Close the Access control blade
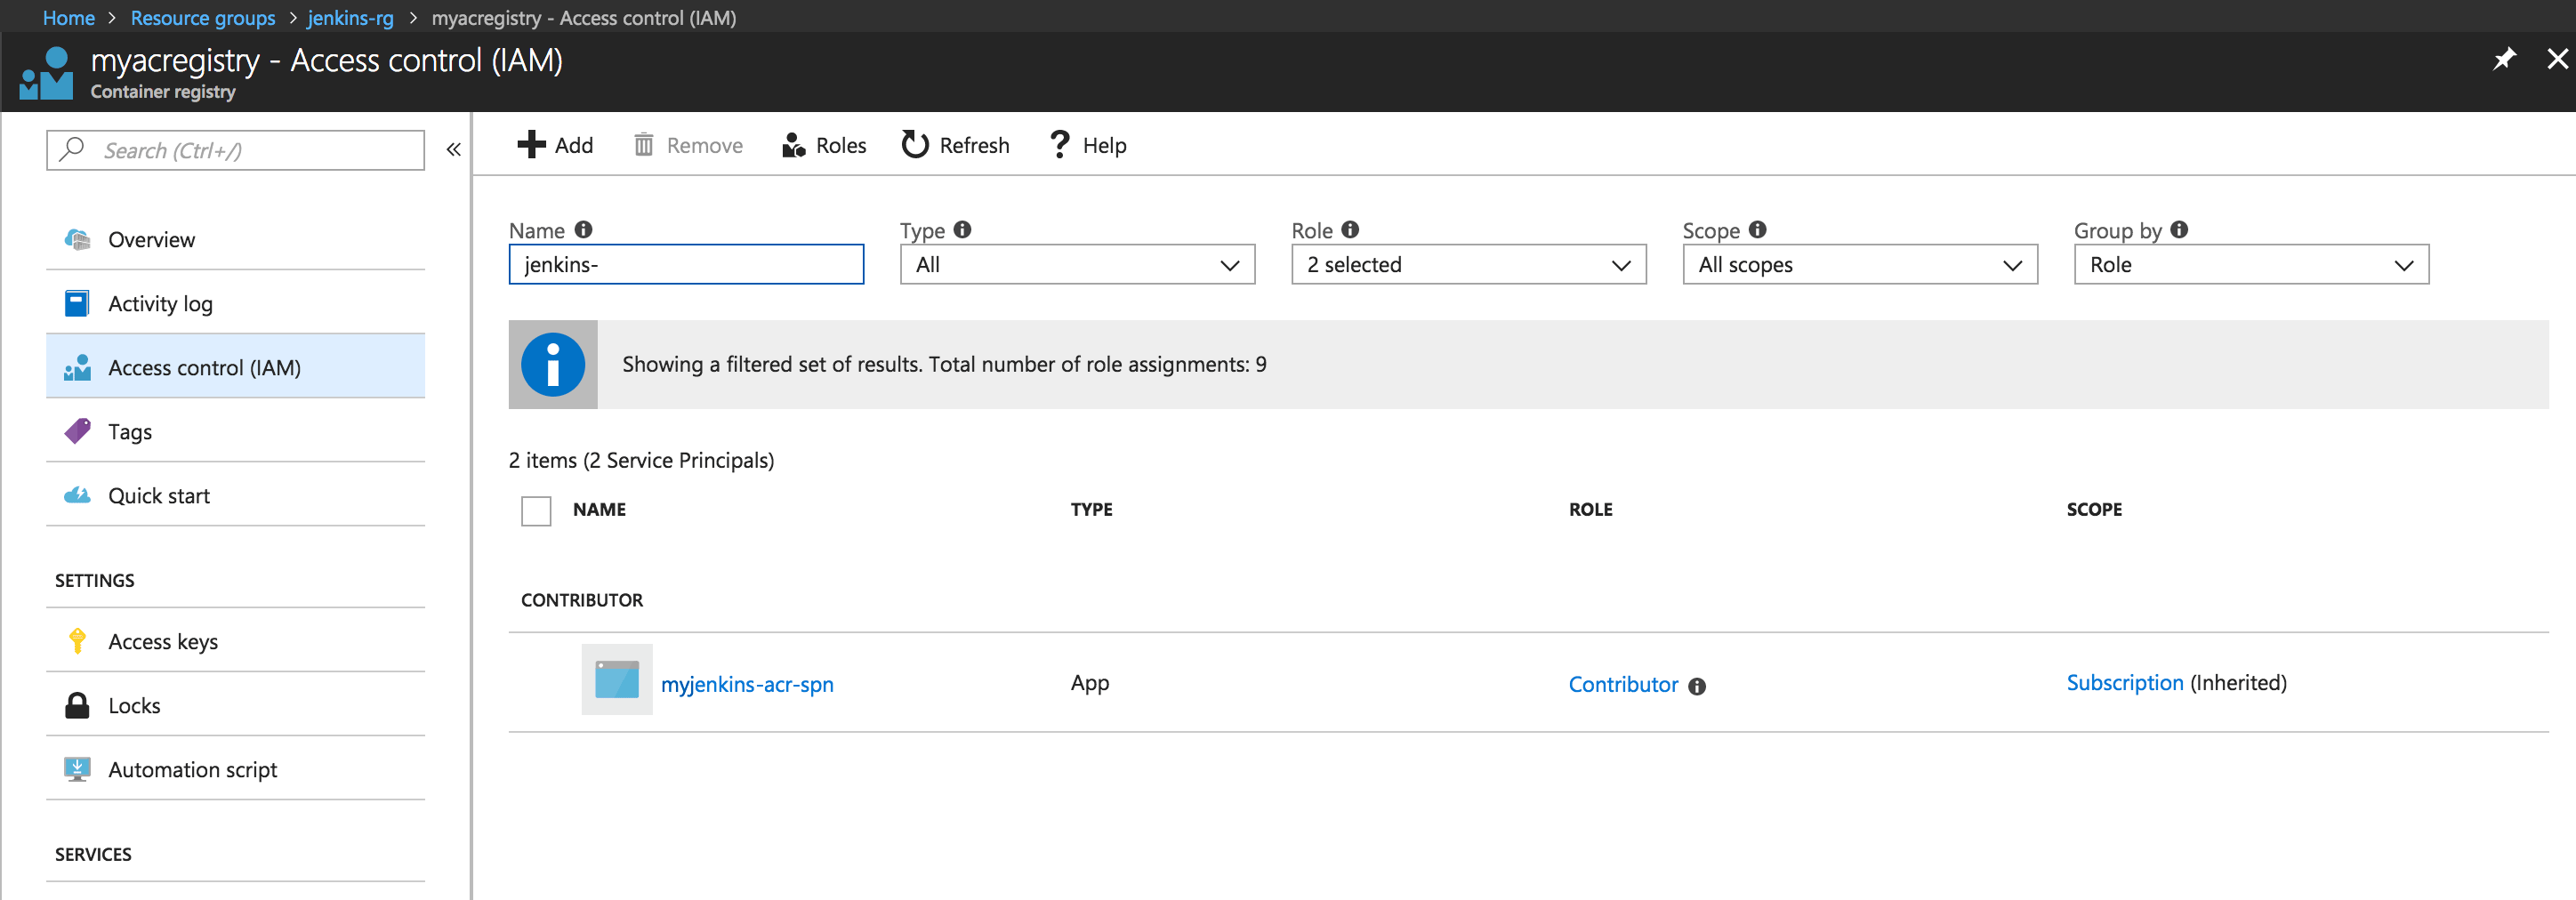This screenshot has width=2576, height=900. tap(2556, 59)
